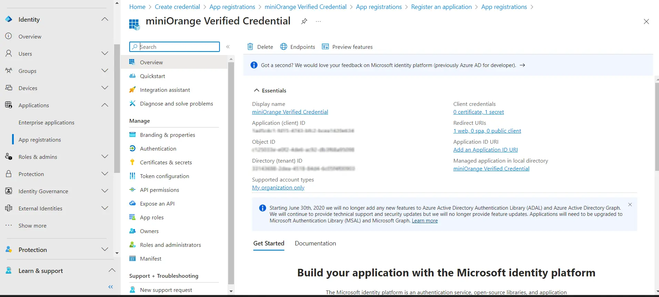Collapse the left sidebar double chevron

coord(111,287)
